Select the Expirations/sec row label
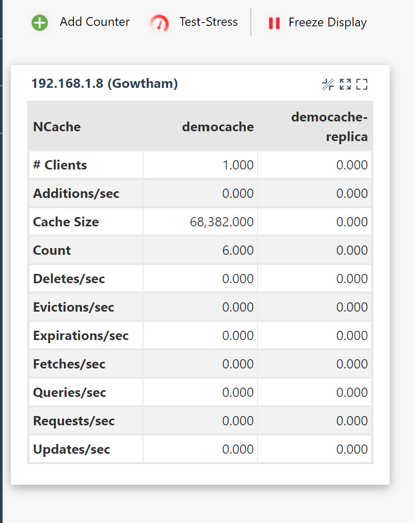Viewport: 415px width, 523px height. pyautogui.click(x=81, y=335)
